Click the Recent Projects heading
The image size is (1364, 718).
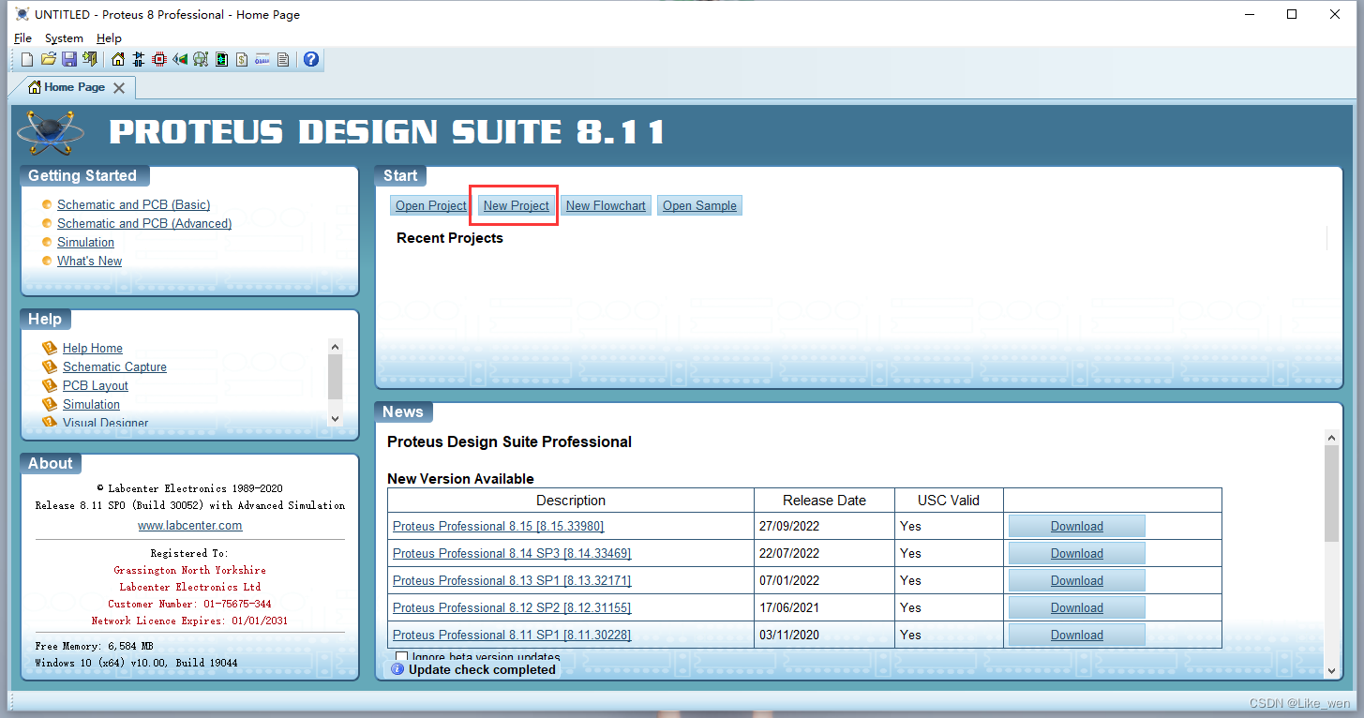pyautogui.click(x=450, y=238)
